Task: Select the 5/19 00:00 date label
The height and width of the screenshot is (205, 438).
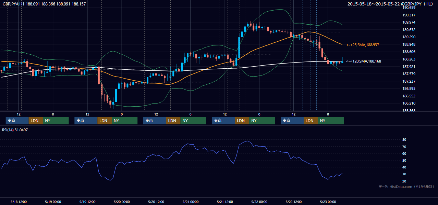Action: [x=53, y=202]
